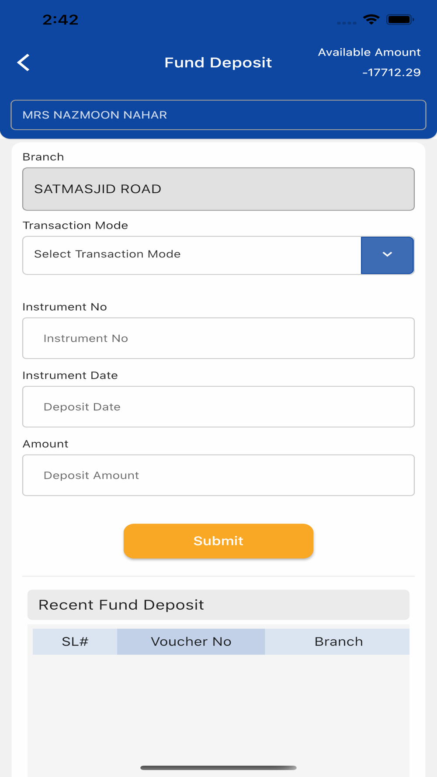Submit the fund deposit form

(x=218, y=541)
